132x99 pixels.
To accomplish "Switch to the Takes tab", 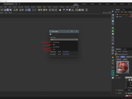I will pos(123,10).
